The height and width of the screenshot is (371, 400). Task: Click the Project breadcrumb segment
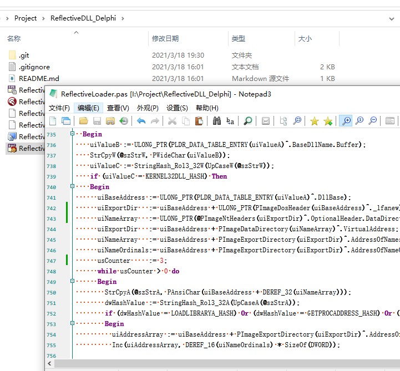26,18
